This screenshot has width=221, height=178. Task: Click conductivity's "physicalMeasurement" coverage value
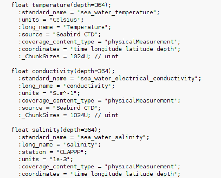pyautogui.click(x=142, y=101)
